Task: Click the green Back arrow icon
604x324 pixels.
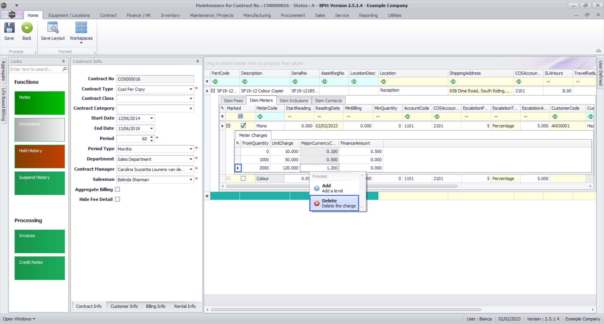Action: [x=27, y=28]
